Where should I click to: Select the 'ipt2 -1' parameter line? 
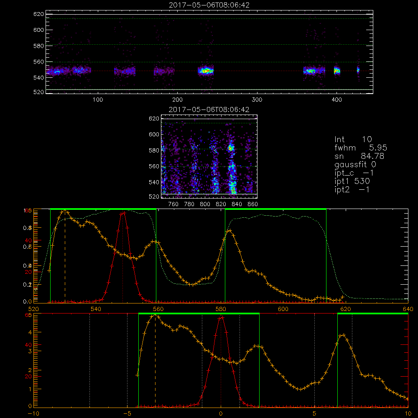(352, 189)
